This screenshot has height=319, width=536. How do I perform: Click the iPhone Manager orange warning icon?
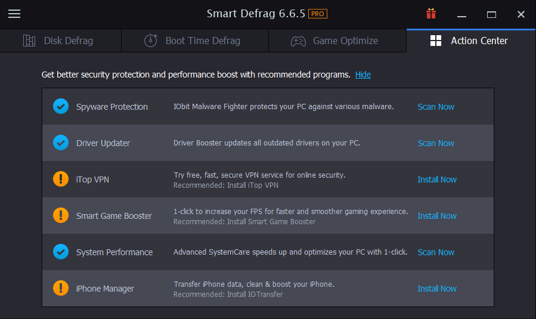(61, 288)
